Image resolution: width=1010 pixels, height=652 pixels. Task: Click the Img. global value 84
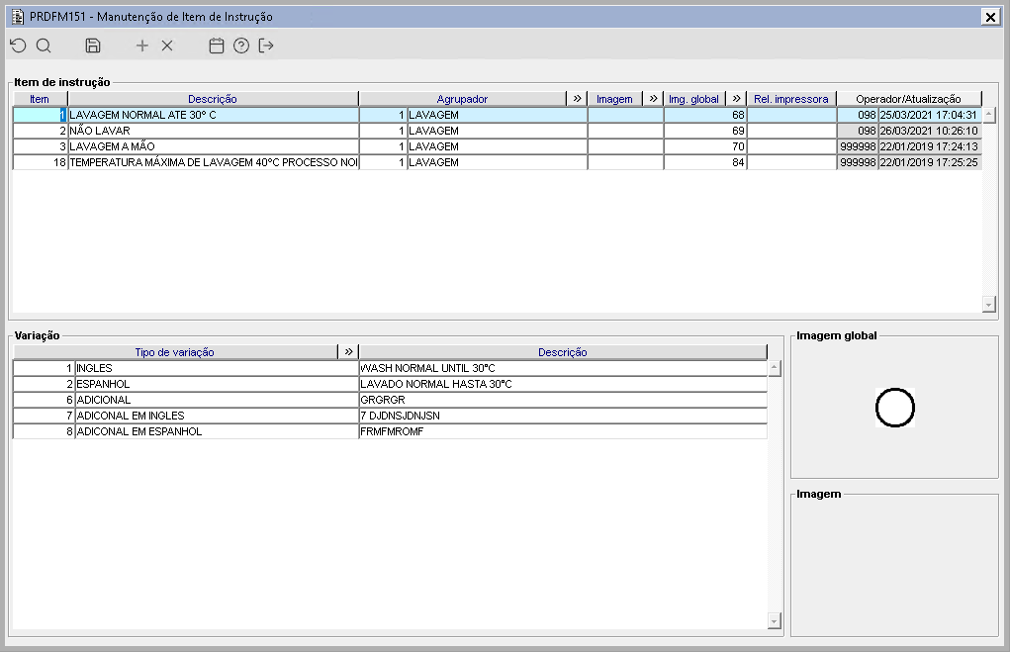click(704, 162)
